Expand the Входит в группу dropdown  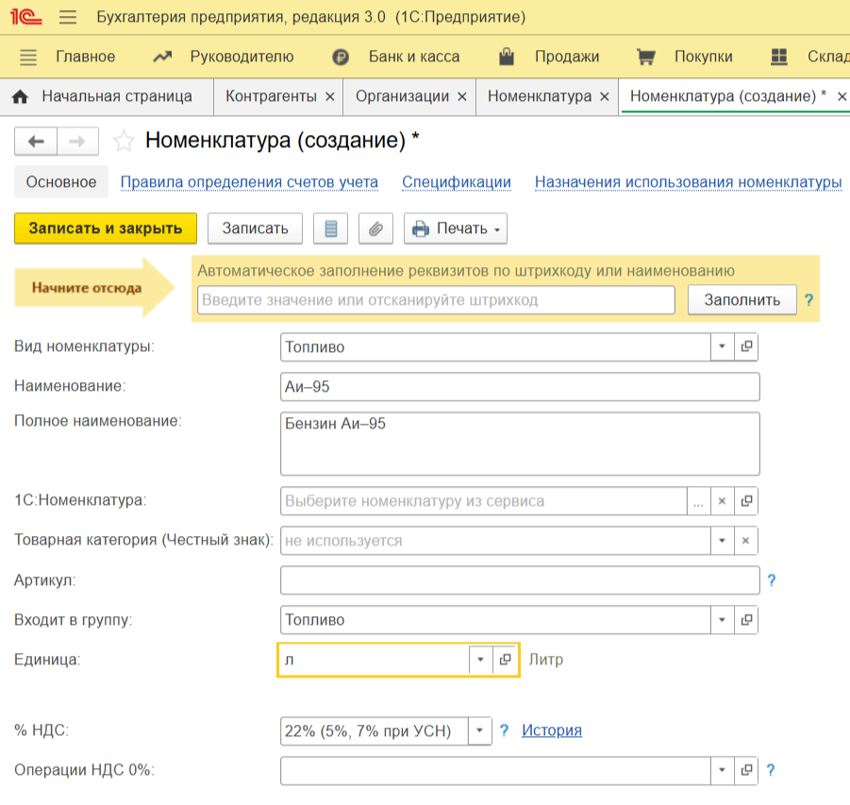(x=722, y=620)
